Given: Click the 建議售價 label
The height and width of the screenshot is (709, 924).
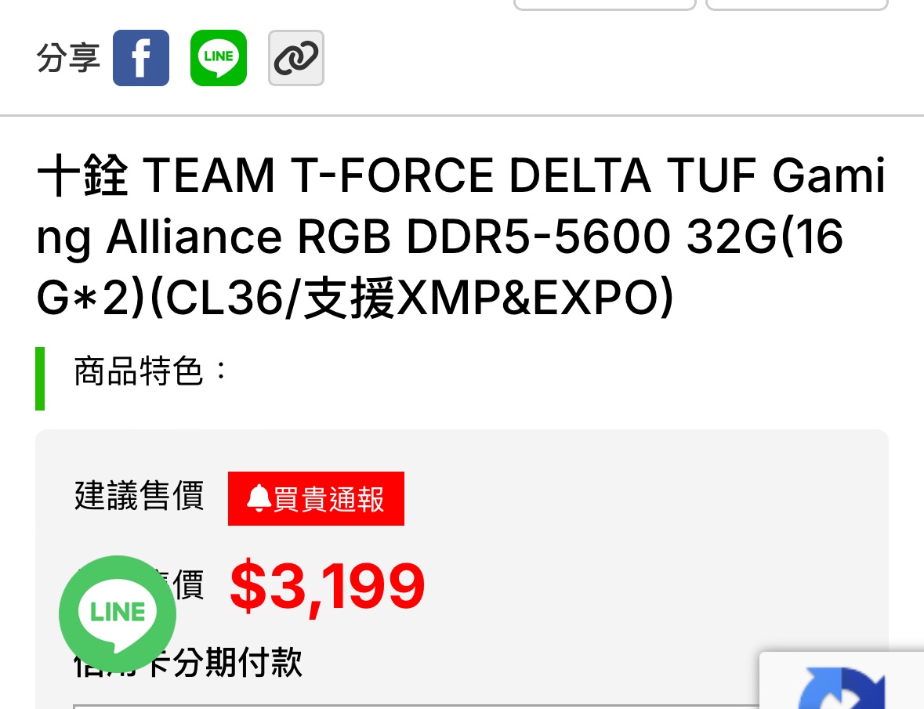Looking at the screenshot, I should 140,496.
